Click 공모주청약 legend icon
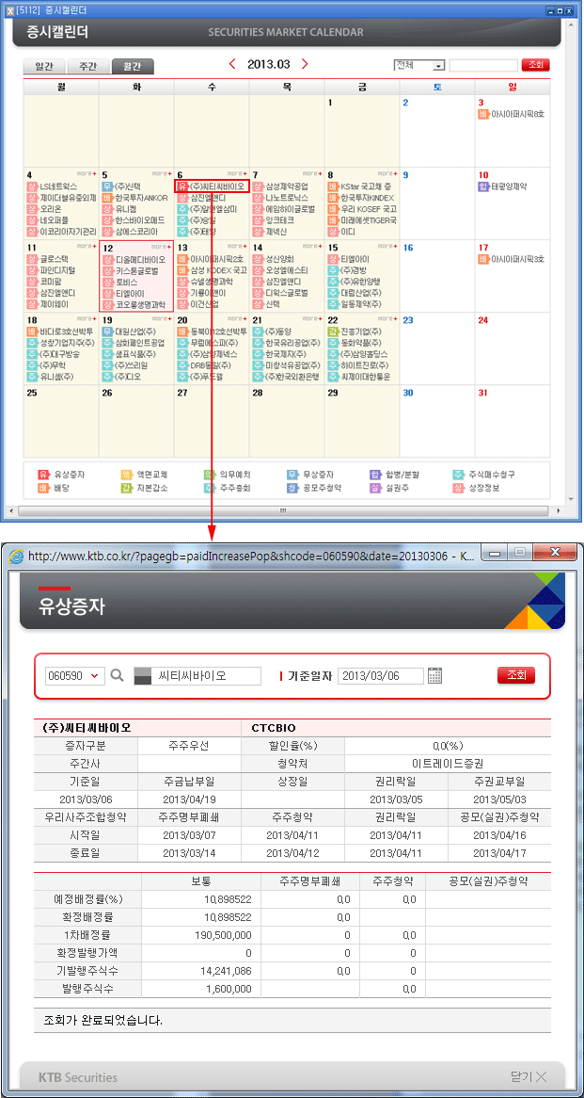The image size is (584, 1098). tap(292, 488)
